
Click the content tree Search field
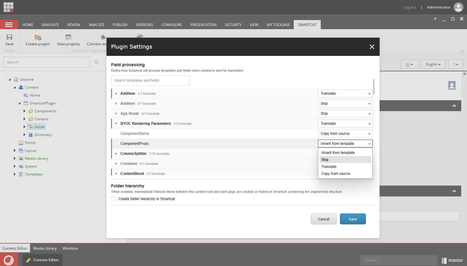pos(47,62)
